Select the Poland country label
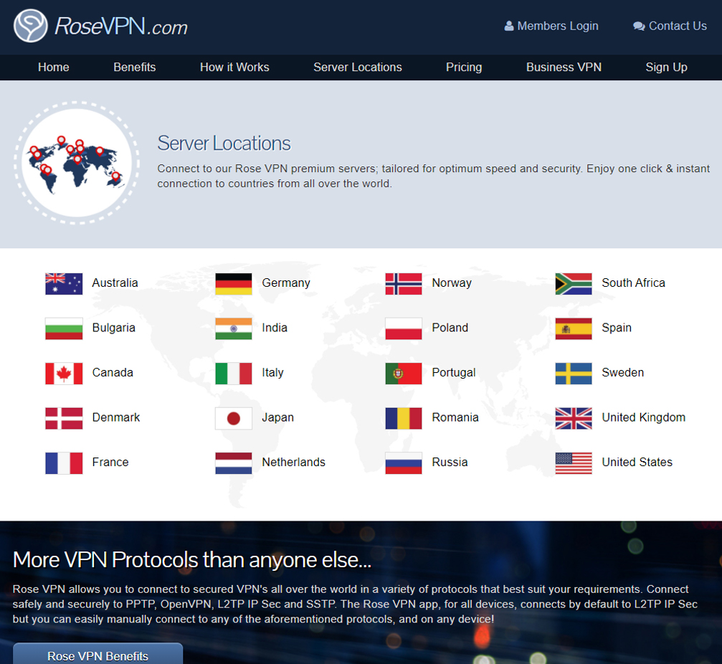The image size is (722, 664). (x=450, y=328)
